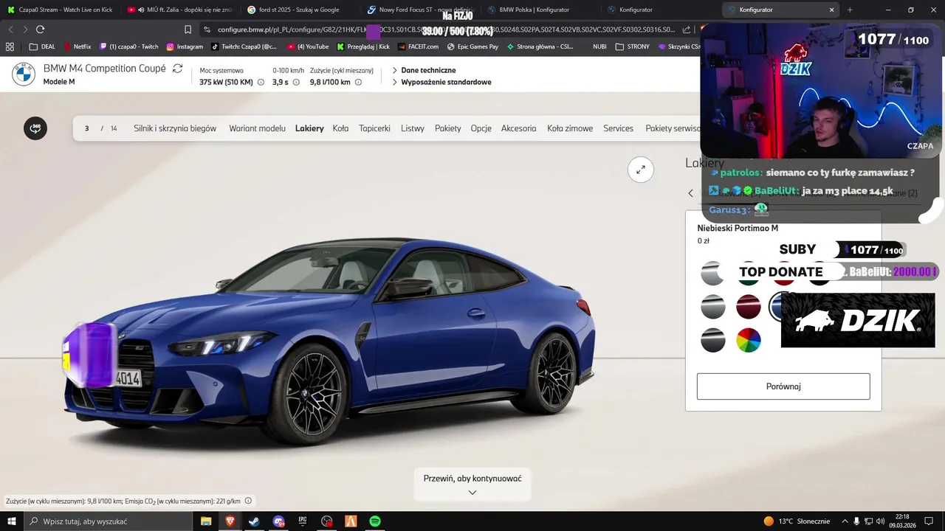Click the Windows taskbar search box

pyautogui.click(x=109, y=521)
